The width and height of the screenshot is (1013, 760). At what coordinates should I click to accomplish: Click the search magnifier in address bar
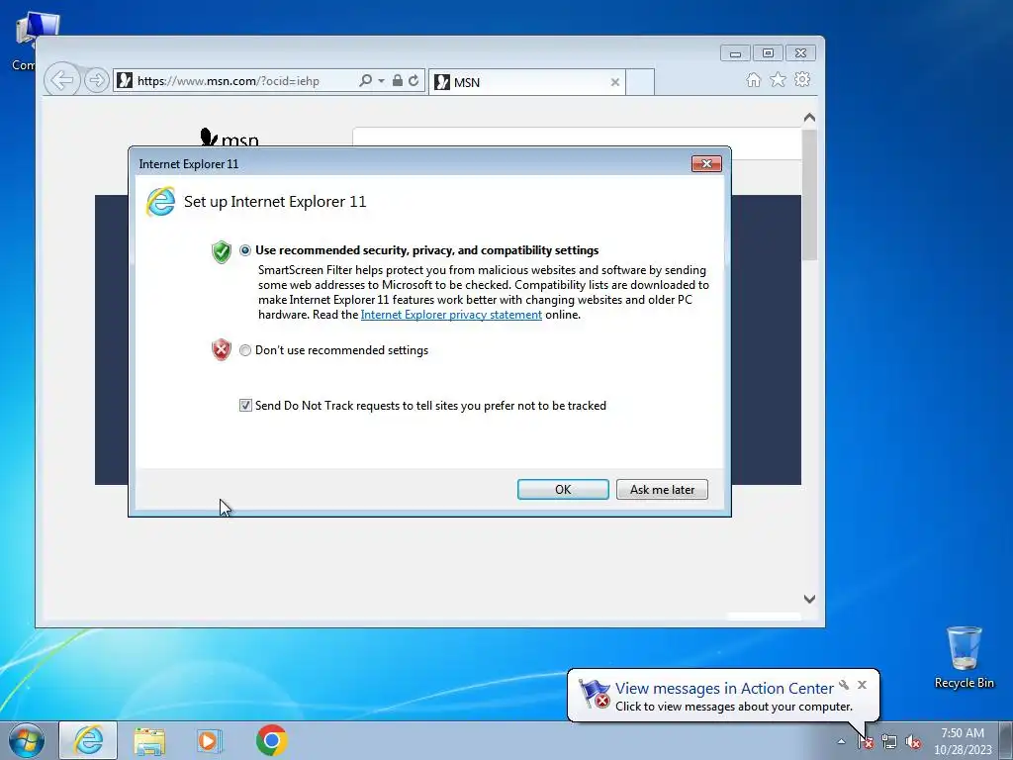tap(366, 81)
